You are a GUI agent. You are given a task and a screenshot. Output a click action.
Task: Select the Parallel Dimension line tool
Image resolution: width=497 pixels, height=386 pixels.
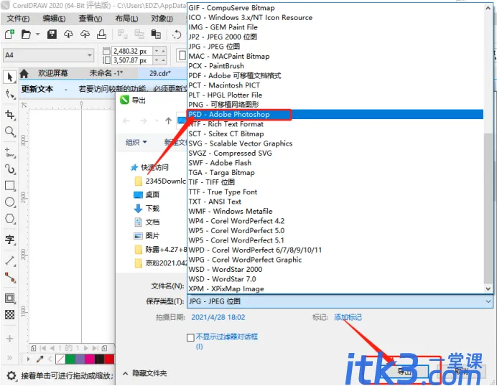tap(10, 260)
